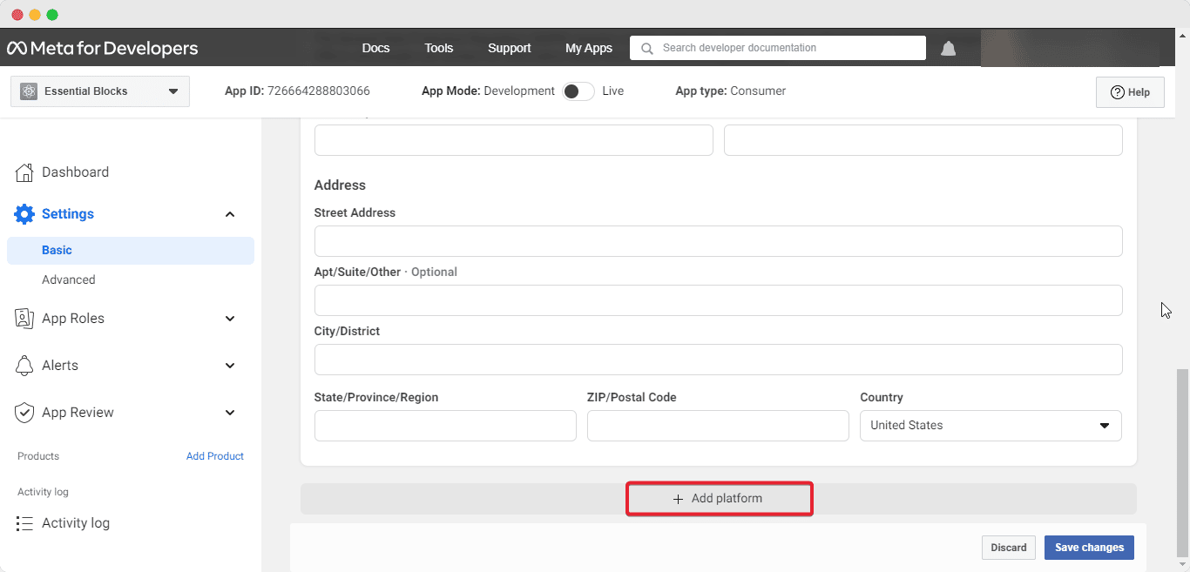Open the Docs menu
The width and height of the screenshot is (1190, 572).
[x=375, y=48]
